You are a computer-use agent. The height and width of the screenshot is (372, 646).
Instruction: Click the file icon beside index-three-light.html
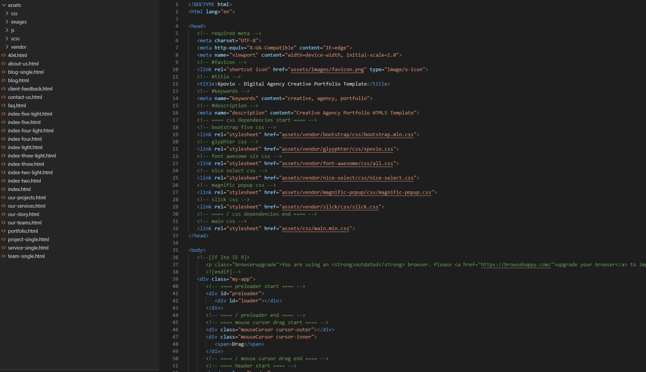pyautogui.click(x=4, y=156)
